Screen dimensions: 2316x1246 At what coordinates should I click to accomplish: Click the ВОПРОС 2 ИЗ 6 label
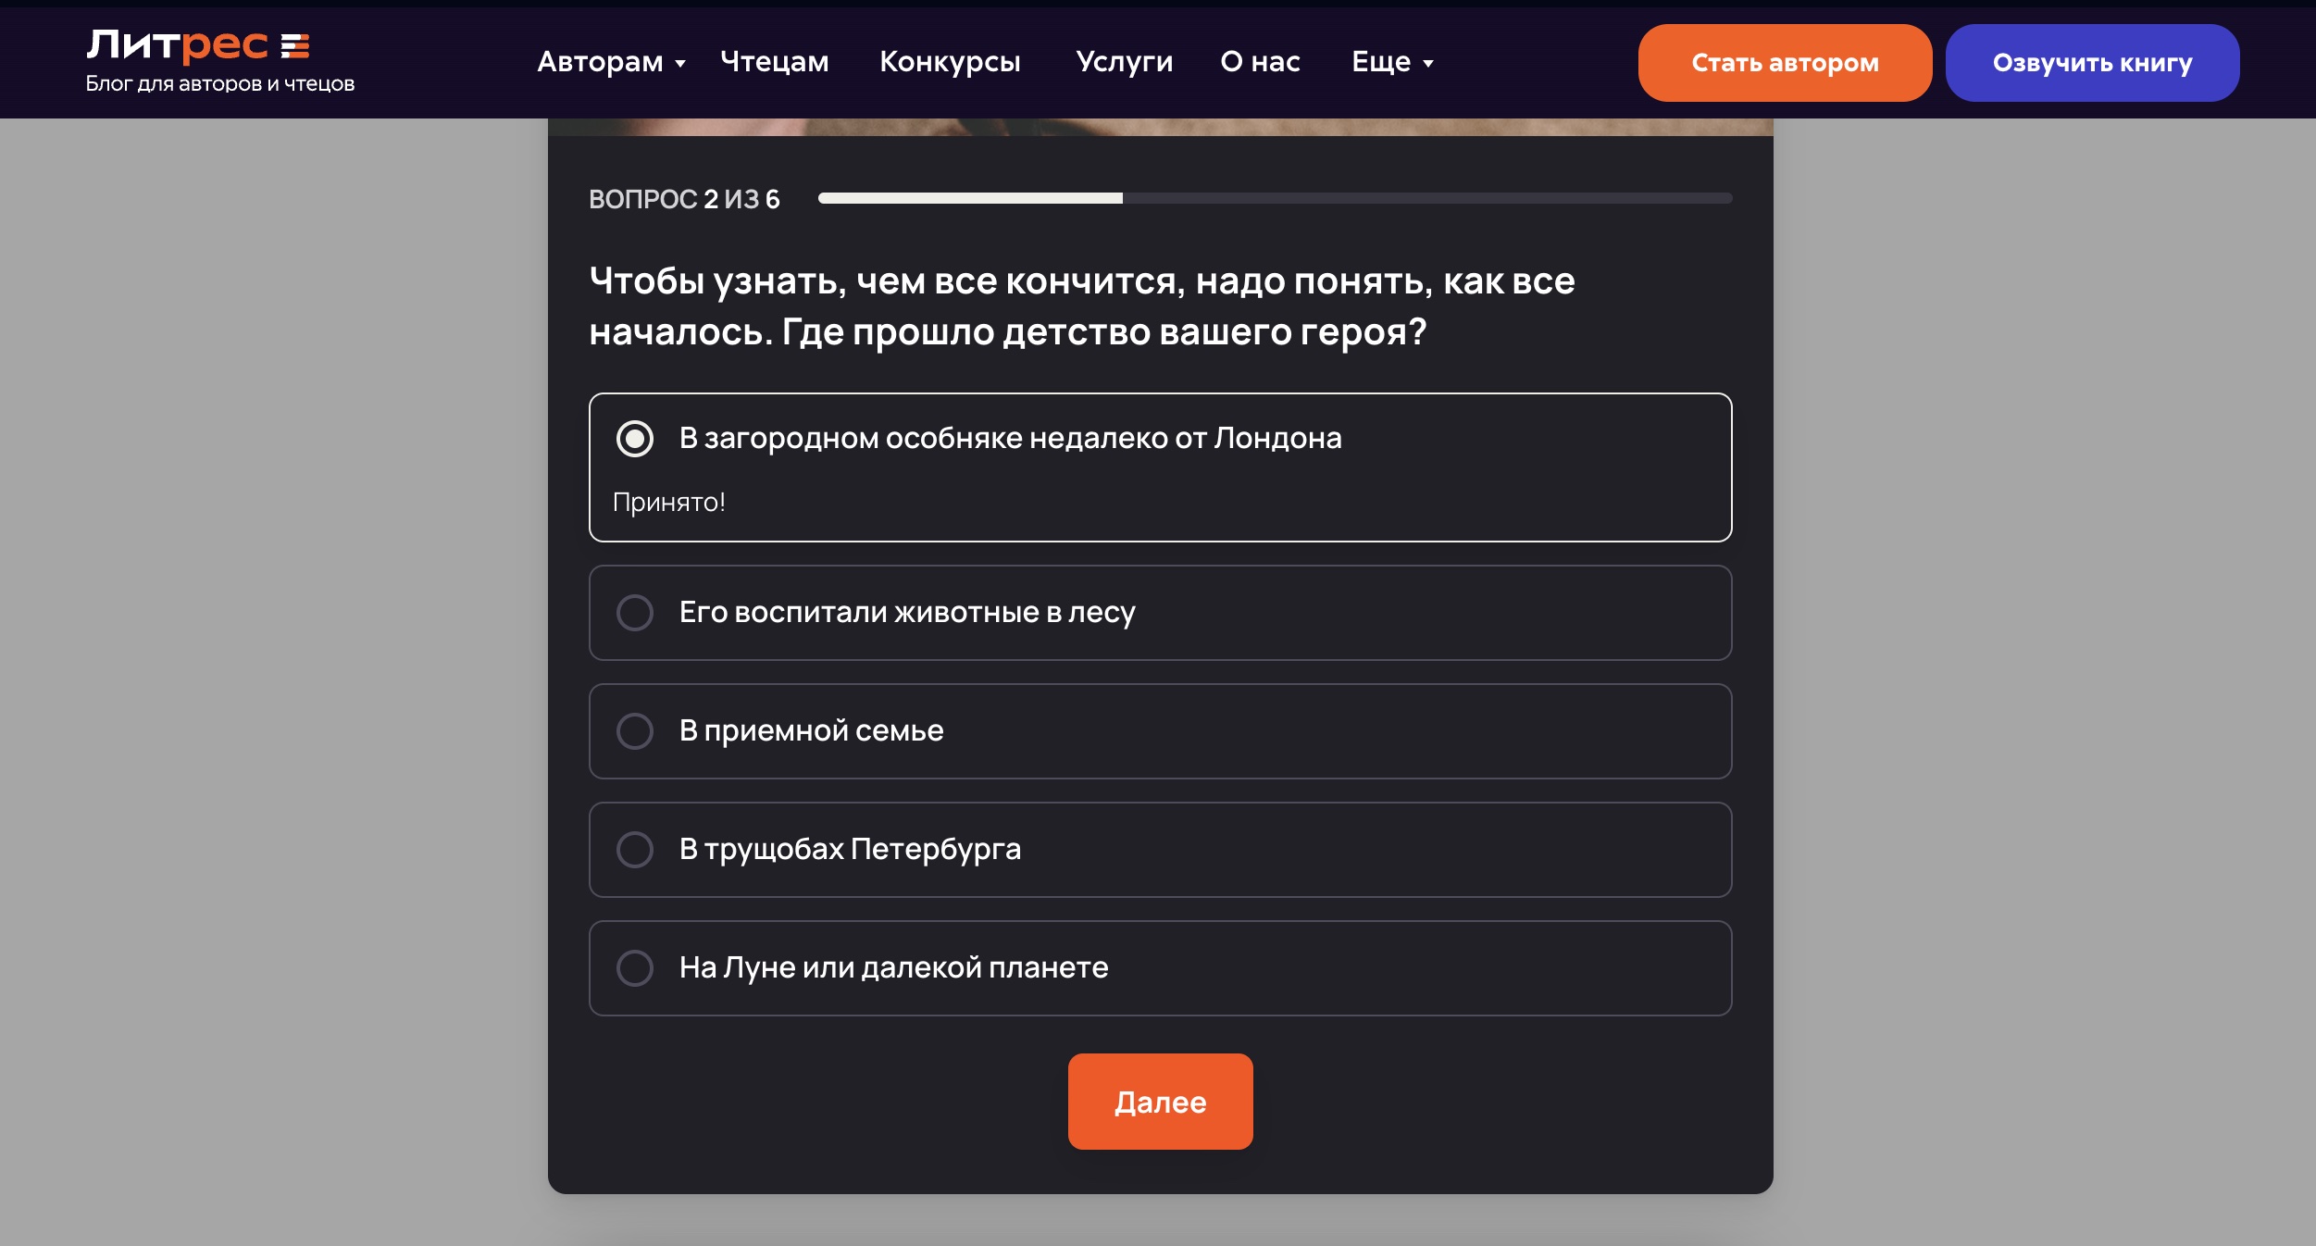(x=684, y=198)
